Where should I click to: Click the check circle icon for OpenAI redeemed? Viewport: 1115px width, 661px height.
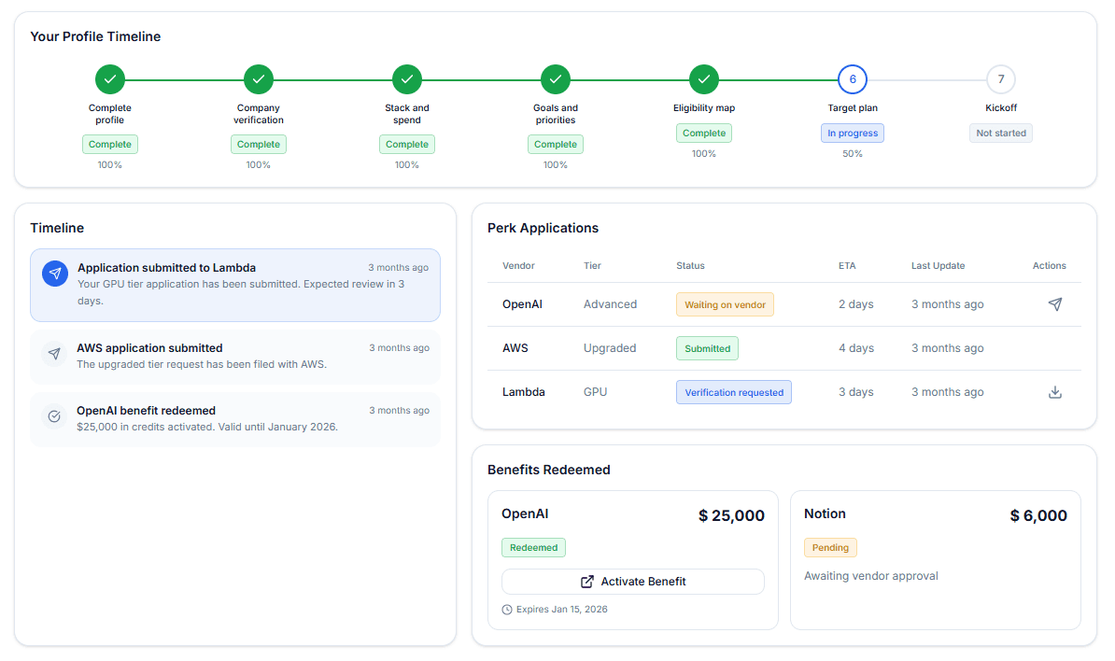[x=54, y=416]
